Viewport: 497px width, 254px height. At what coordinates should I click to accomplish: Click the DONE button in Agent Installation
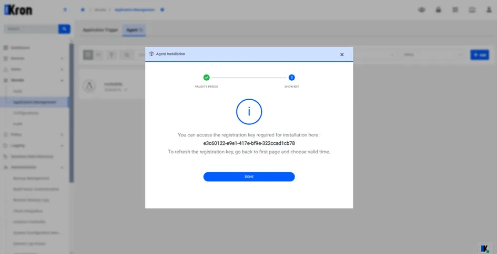coord(249,176)
